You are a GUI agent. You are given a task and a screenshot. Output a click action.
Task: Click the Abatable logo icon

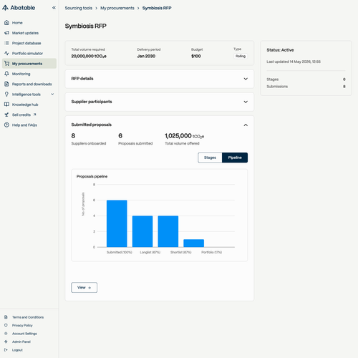coord(5,8)
